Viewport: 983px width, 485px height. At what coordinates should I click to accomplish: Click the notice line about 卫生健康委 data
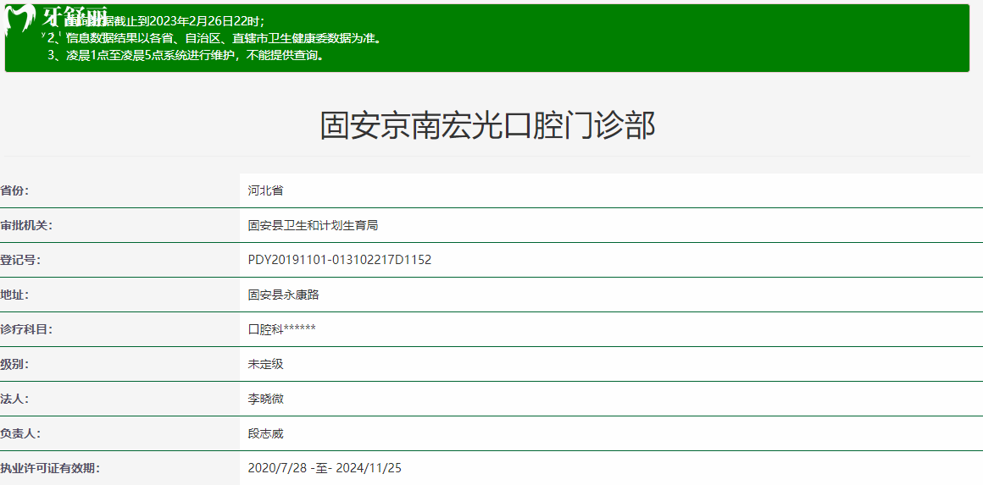[x=222, y=38]
